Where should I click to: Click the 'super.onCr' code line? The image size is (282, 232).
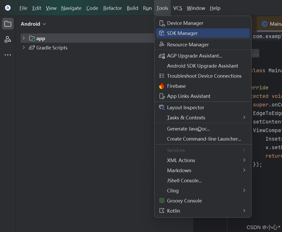267,105
